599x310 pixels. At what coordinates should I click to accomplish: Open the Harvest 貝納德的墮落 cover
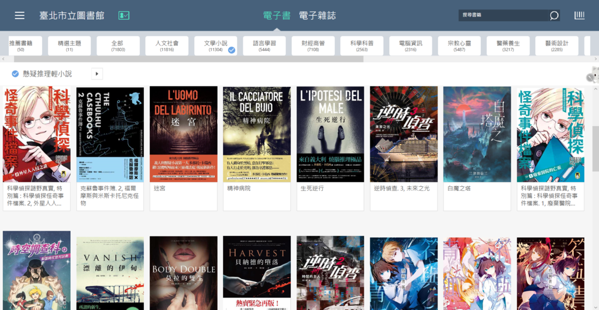(257, 273)
